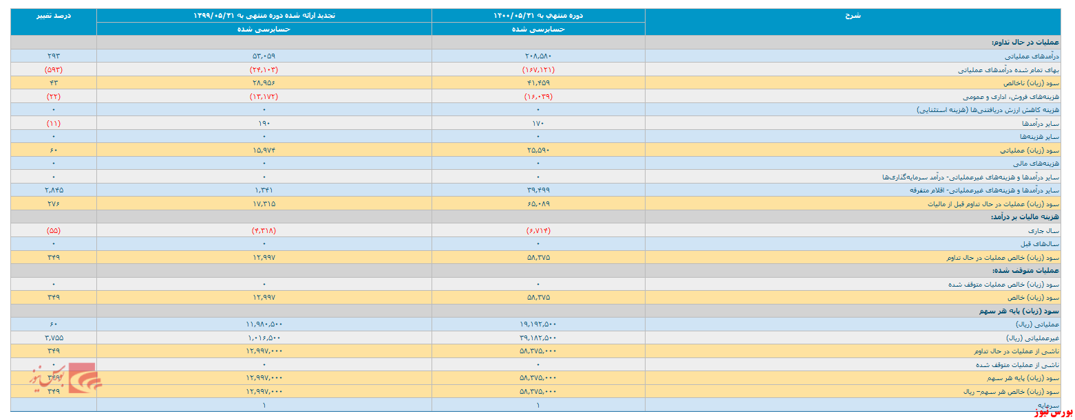Click the red بورس نیوز text
Viewport: 1075px width, 420px height.
click(x=1052, y=414)
